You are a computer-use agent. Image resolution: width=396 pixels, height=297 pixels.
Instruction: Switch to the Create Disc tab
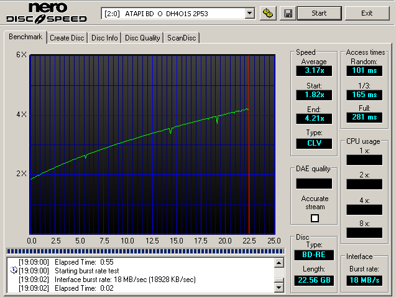coord(67,38)
